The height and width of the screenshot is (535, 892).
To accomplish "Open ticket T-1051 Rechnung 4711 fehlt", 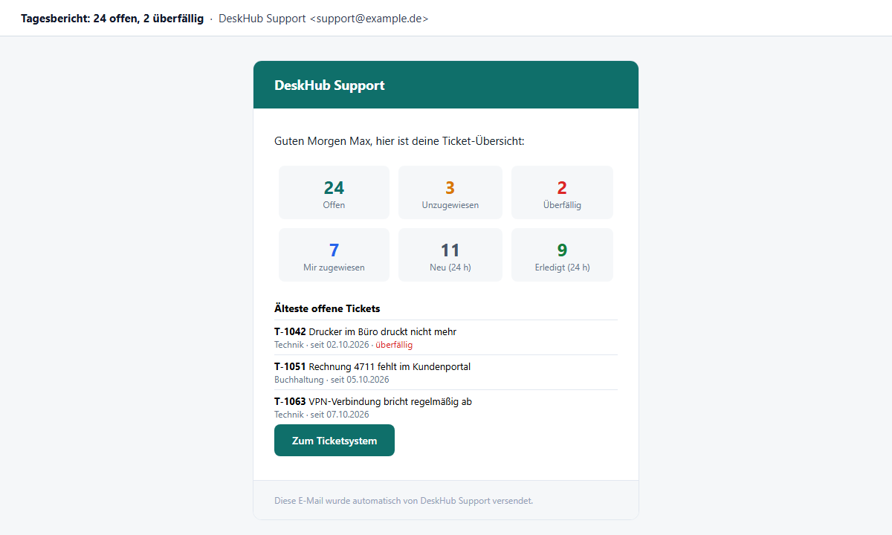I will (x=446, y=372).
